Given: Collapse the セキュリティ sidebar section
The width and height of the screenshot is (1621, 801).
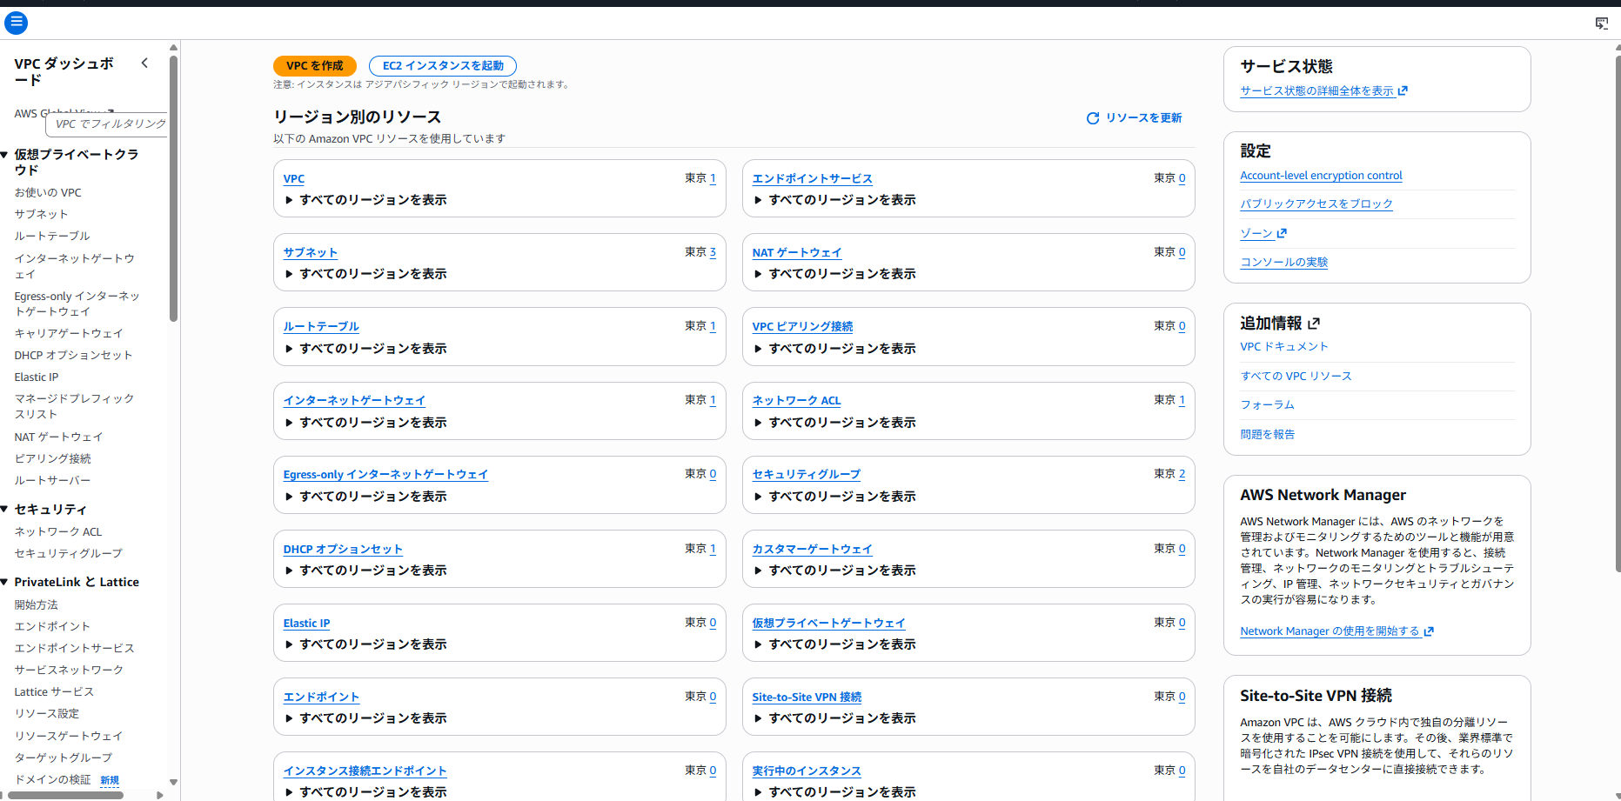Looking at the screenshot, I should tap(5, 509).
